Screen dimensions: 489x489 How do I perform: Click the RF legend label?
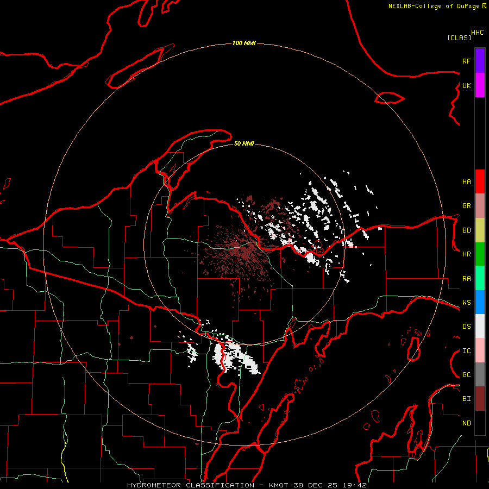point(466,61)
